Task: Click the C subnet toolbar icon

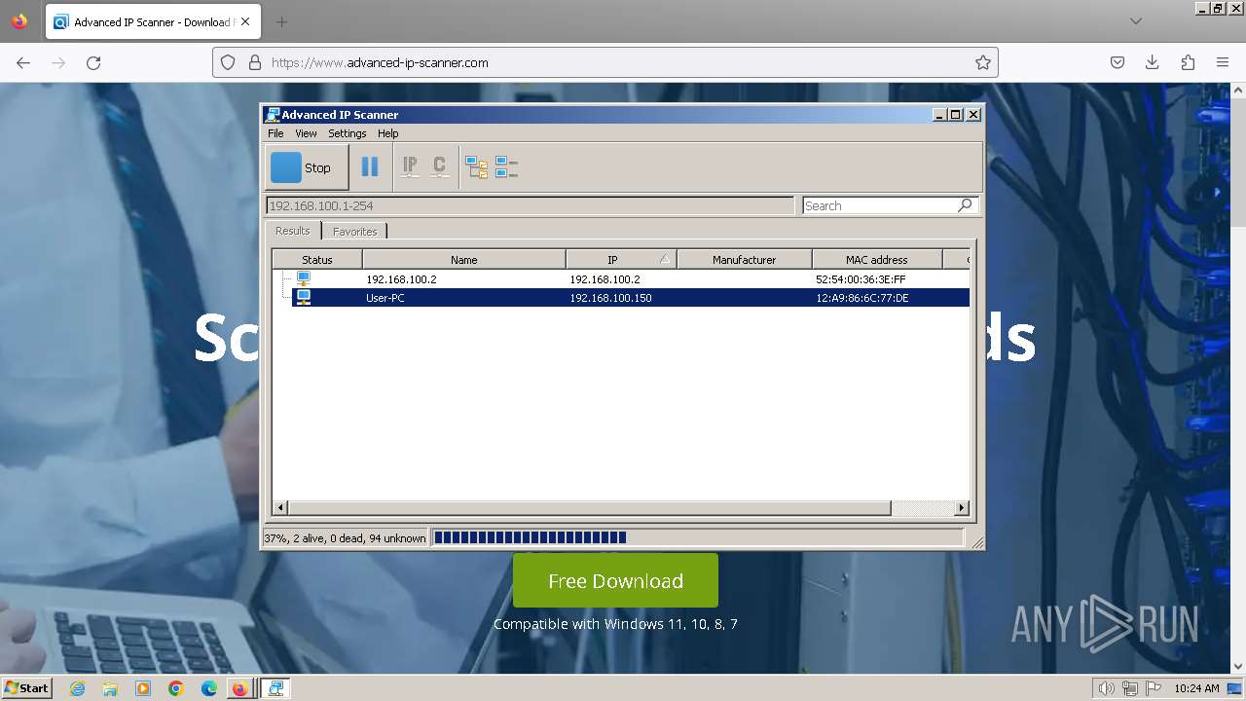Action: click(440, 167)
